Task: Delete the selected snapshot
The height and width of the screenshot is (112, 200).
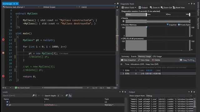Action: click(x=156, y=60)
